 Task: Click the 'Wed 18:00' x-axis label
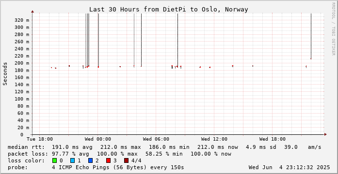(273, 139)
